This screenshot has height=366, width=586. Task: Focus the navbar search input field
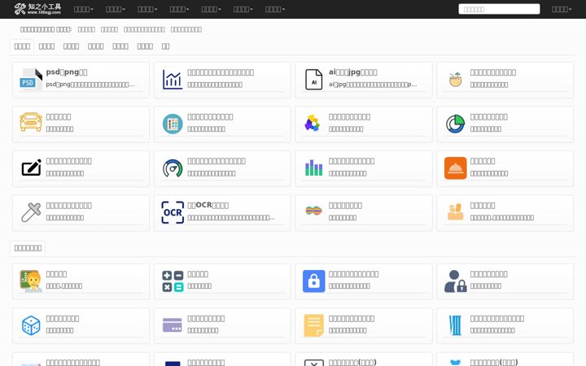[x=499, y=9]
